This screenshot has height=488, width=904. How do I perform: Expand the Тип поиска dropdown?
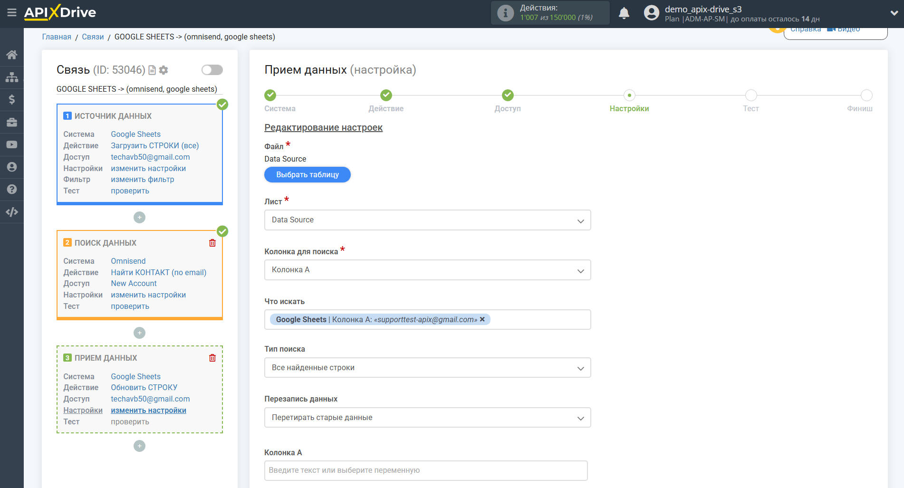click(427, 368)
